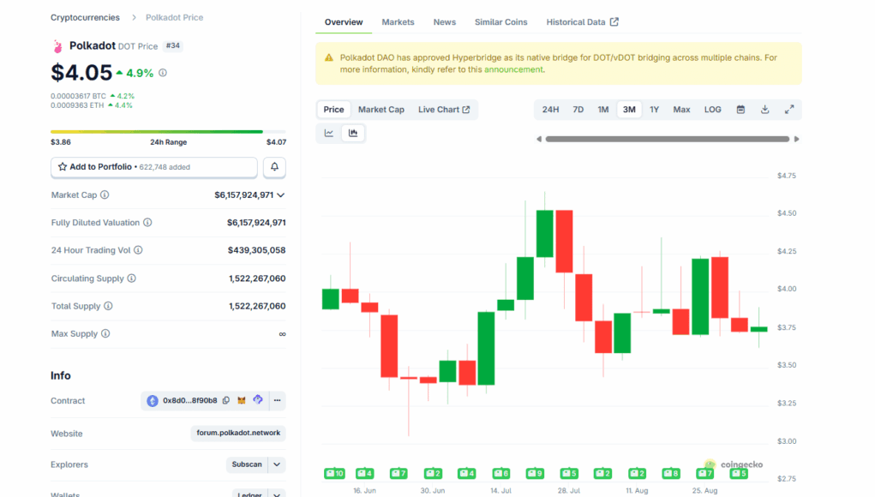Click info icon next to 4.9% change
The height and width of the screenshot is (497, 875).
click(x=163, y=73)
